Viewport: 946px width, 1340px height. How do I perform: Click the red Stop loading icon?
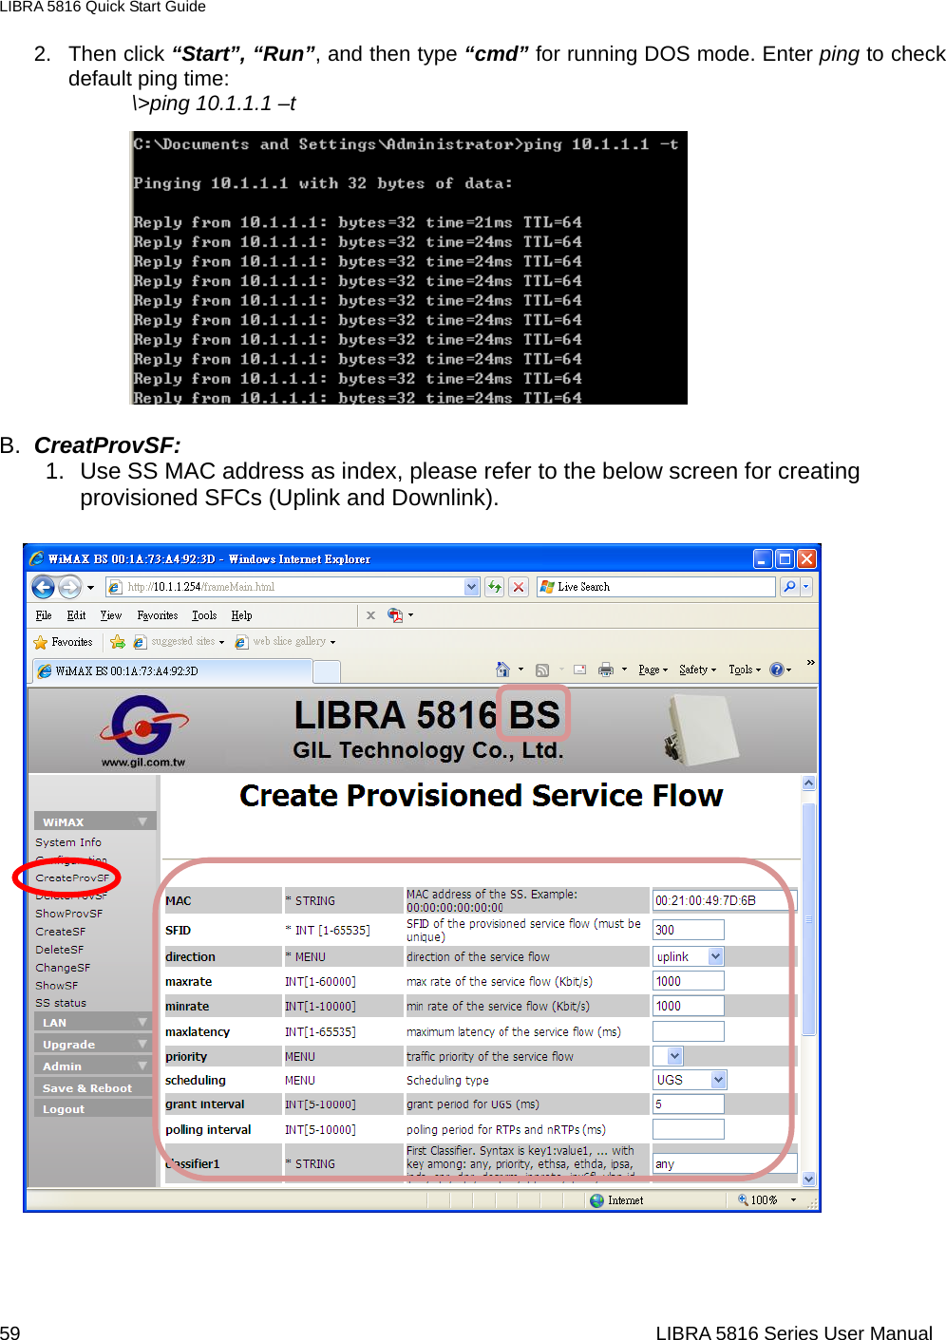pos(519,587)
